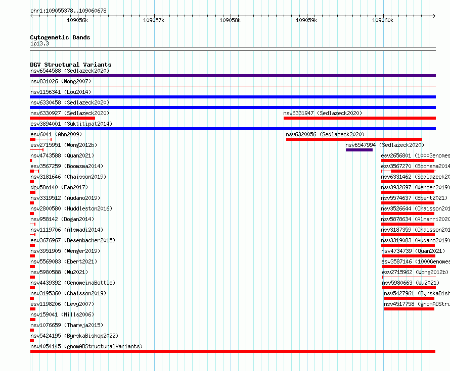Select the blue nsv1156341 variant bar
The image size is (450, 371).
coord(233,97)
